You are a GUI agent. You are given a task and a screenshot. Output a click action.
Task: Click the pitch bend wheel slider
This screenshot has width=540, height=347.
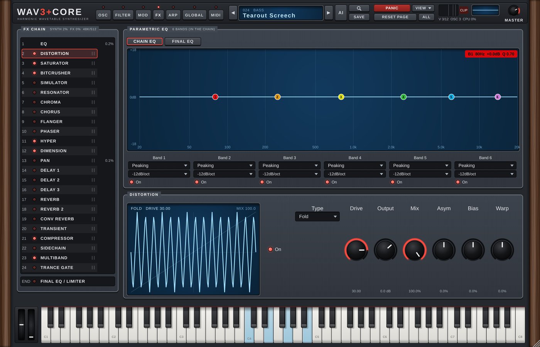coord(22,325)
